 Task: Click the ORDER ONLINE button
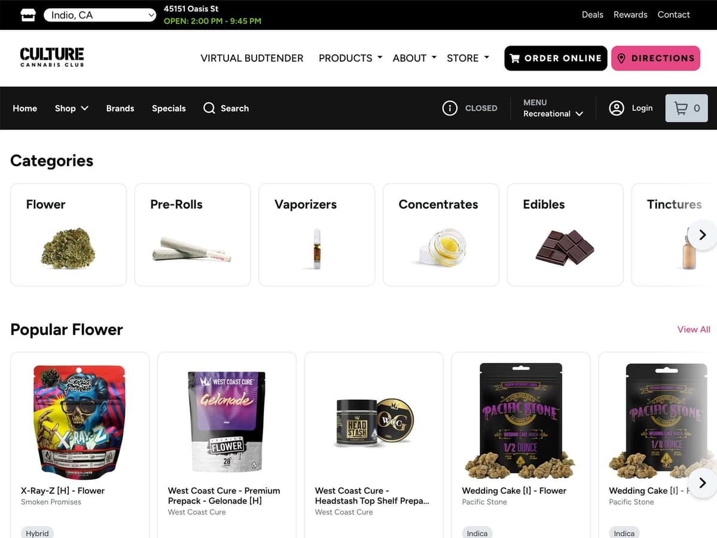556,58
